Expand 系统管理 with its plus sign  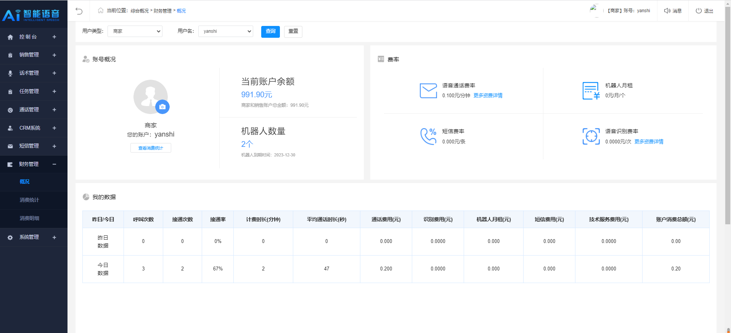click(x=54, y=237)
